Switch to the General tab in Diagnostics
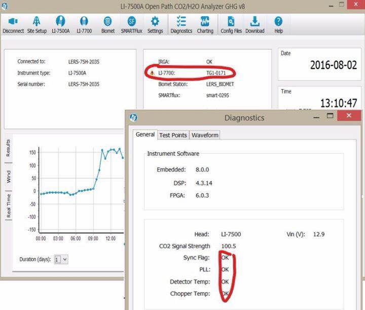This screenshot has width=365, height=310. [x=145, y=134]
